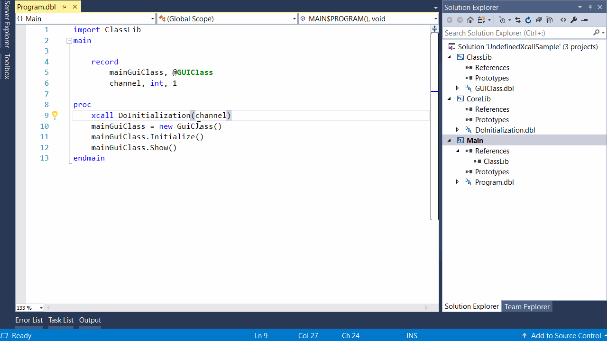Collapse the main code block outline toggle

coord(69,41)
